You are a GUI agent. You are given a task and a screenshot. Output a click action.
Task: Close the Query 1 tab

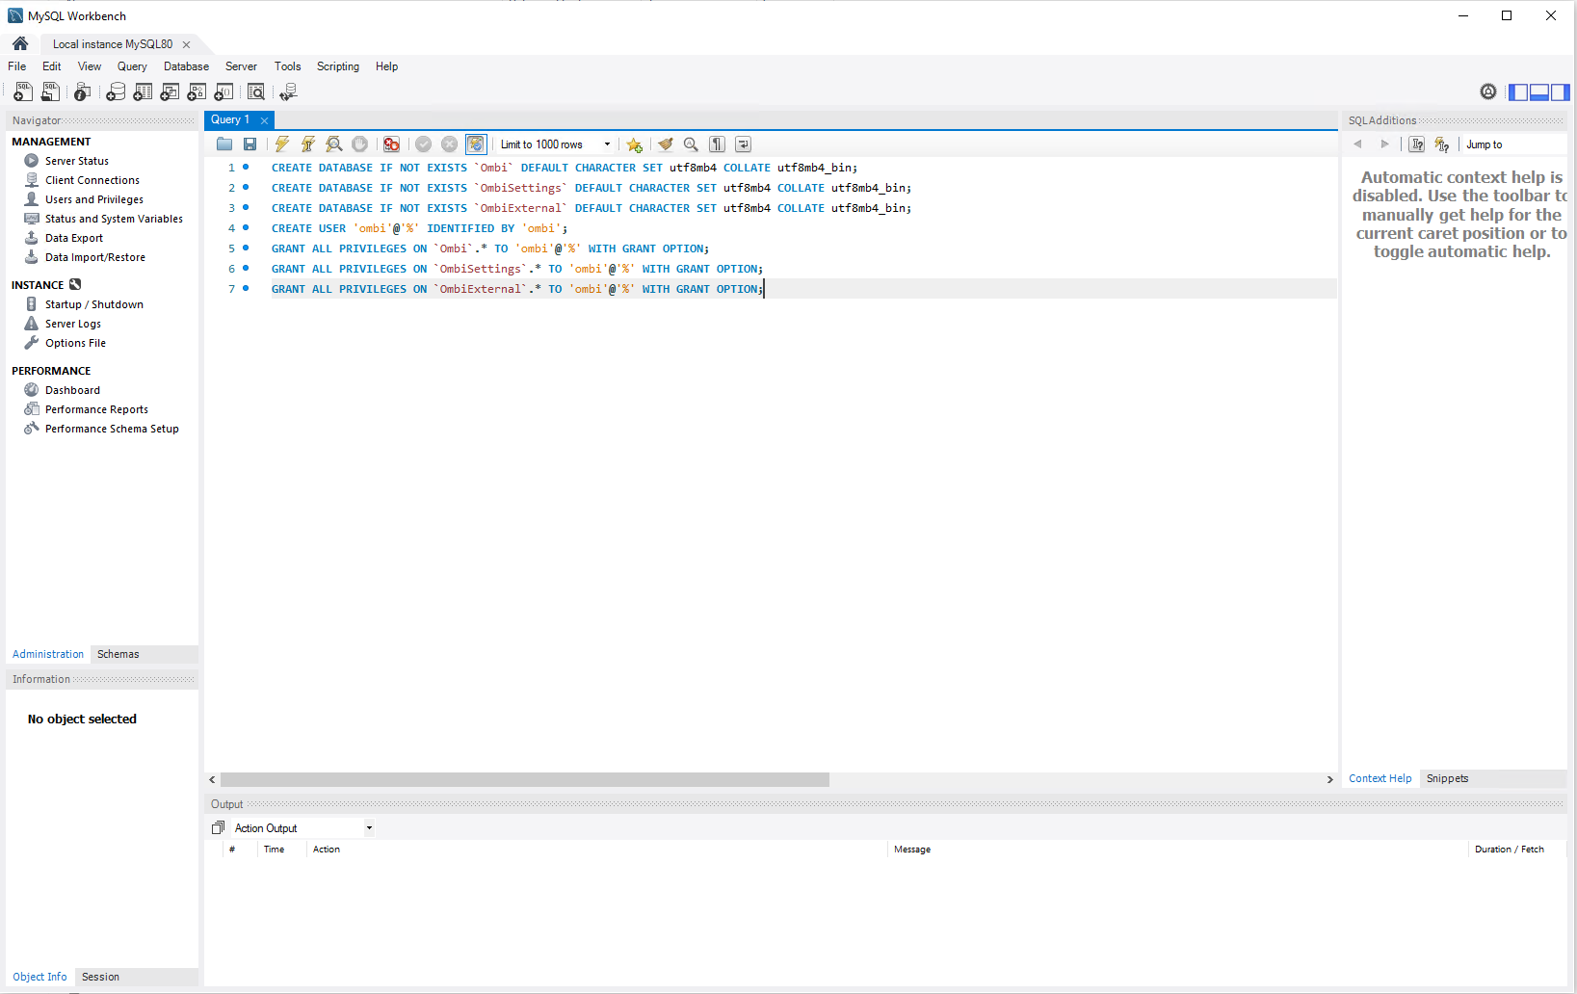pos(264,120)
